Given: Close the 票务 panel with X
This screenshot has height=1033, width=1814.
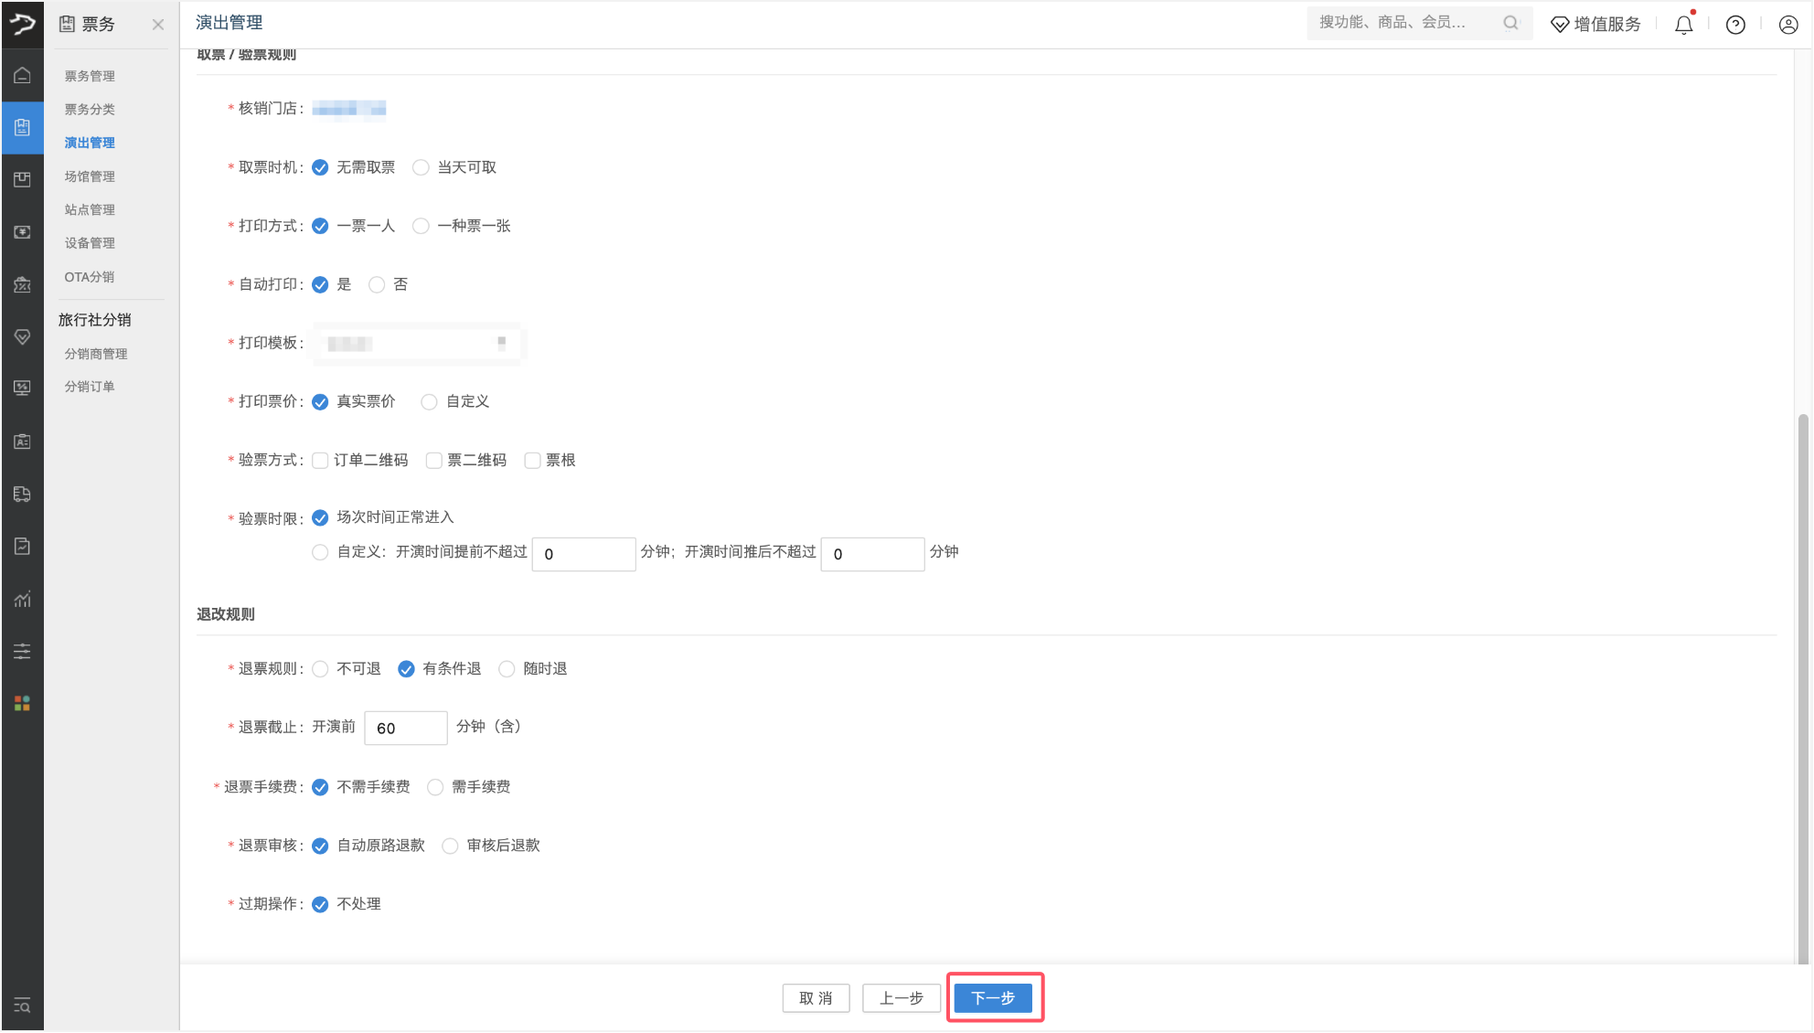Looking at the screenshot, I should click(158, 25).
